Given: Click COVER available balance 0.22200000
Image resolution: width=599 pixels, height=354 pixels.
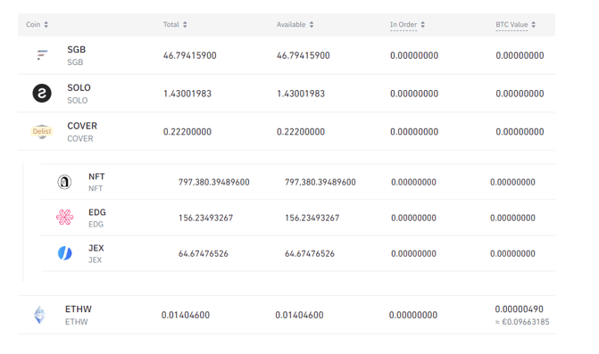Looking at the screenshot, I should coord(301,132).
